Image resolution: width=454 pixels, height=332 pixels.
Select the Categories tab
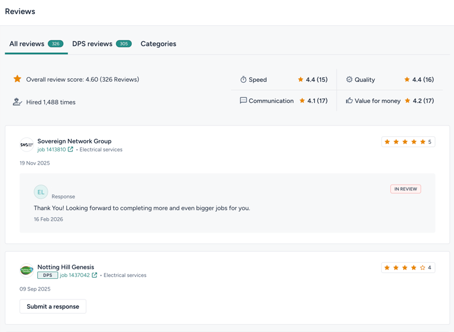158,44
